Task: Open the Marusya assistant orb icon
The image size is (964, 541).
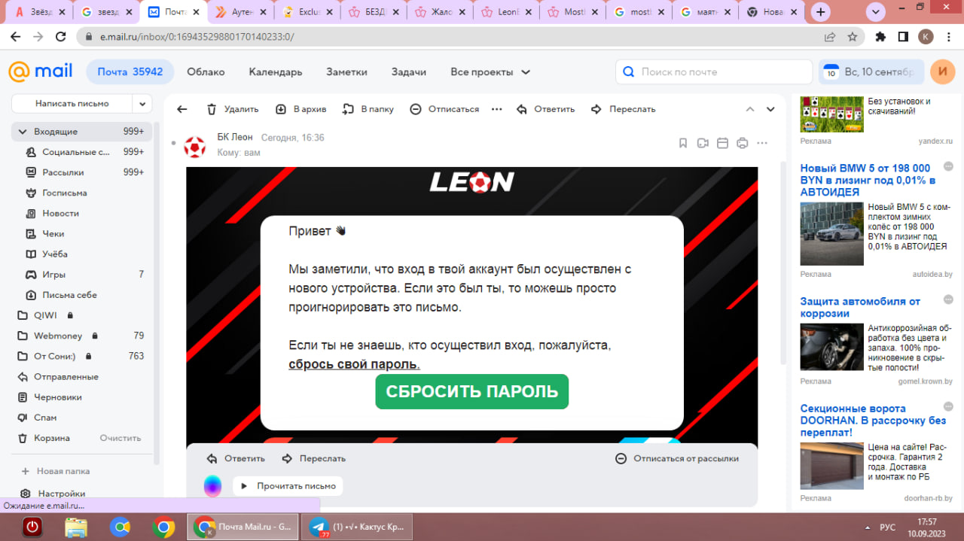Action: pos(213,486)
